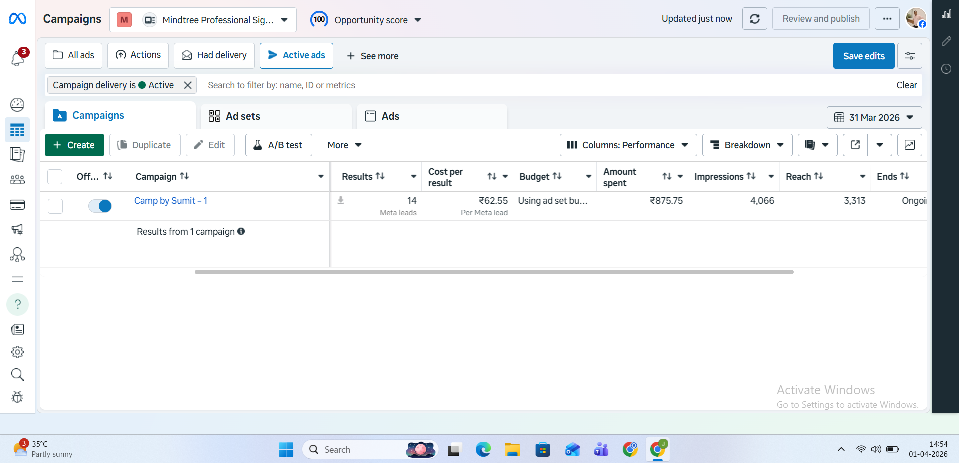Open More dropdown in toolbar
This screenshot has width=959, height=463.
pos(344,145)
